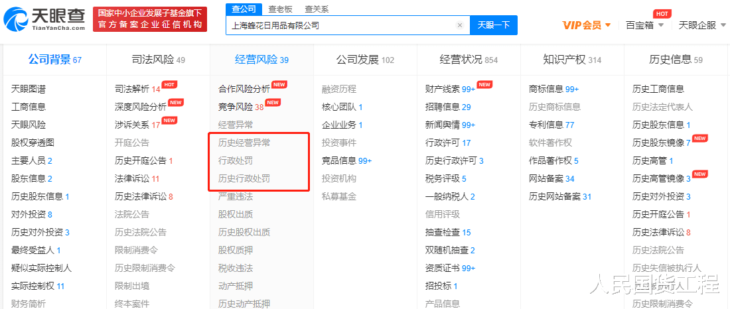Open 最终受益人 1 entry

(36, 251)
